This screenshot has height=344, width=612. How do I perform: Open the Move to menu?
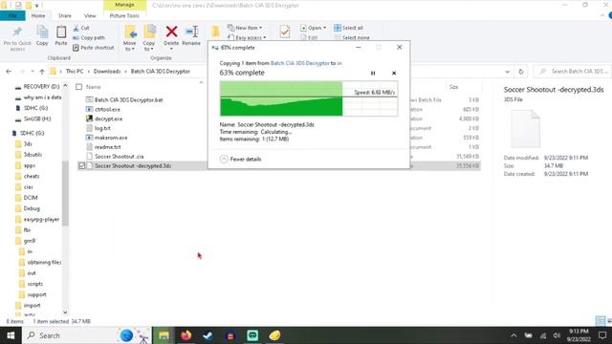(x=130, y=38)
